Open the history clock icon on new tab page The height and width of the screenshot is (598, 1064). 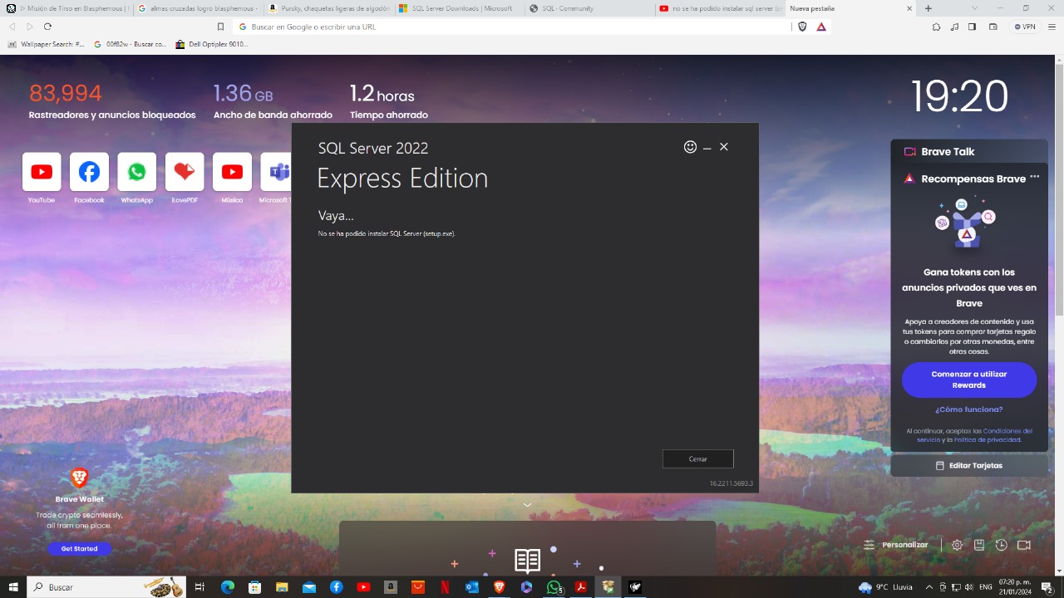pyautogui.click(x=1002, y=545)
